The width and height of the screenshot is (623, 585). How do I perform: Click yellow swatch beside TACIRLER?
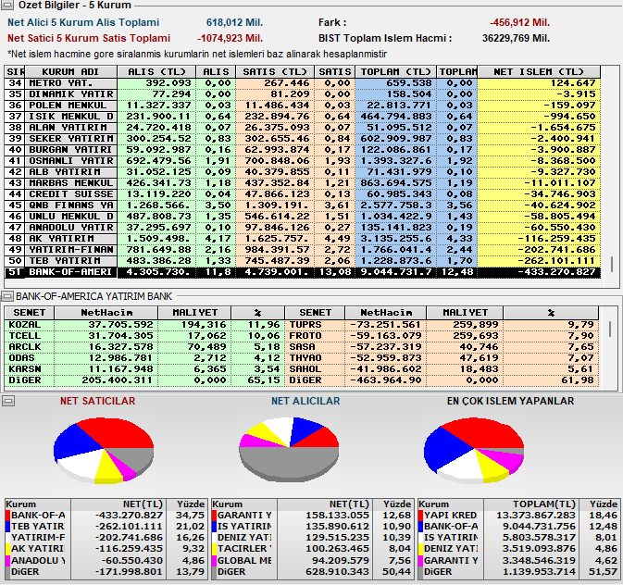point(214,549)
